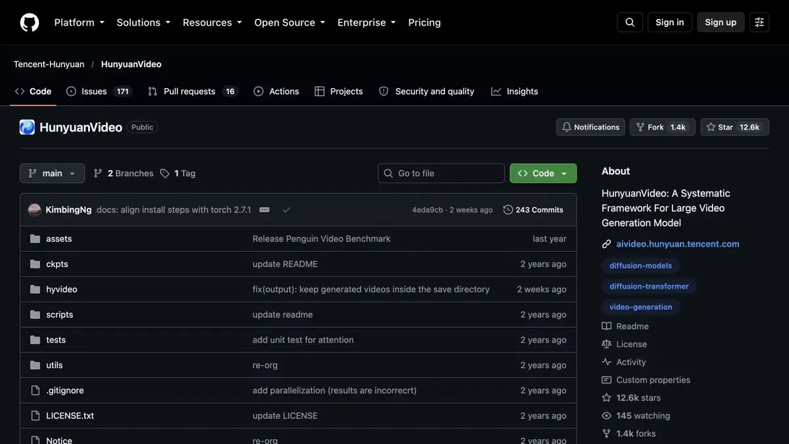The height and width of the screenshot is (444, 789).
Task: Open the GitHub homepage logo
Action: 30,22
